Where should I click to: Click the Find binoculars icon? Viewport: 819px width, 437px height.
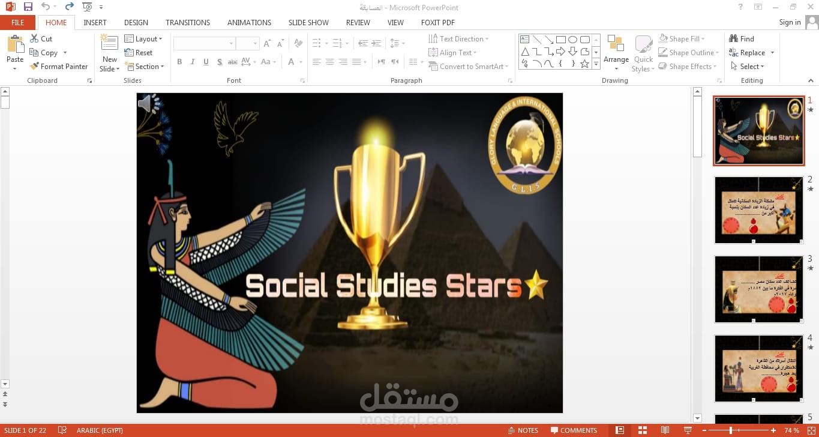733,38
